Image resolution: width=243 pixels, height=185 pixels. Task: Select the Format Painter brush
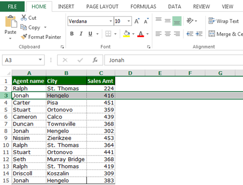(x=24, y=37)
